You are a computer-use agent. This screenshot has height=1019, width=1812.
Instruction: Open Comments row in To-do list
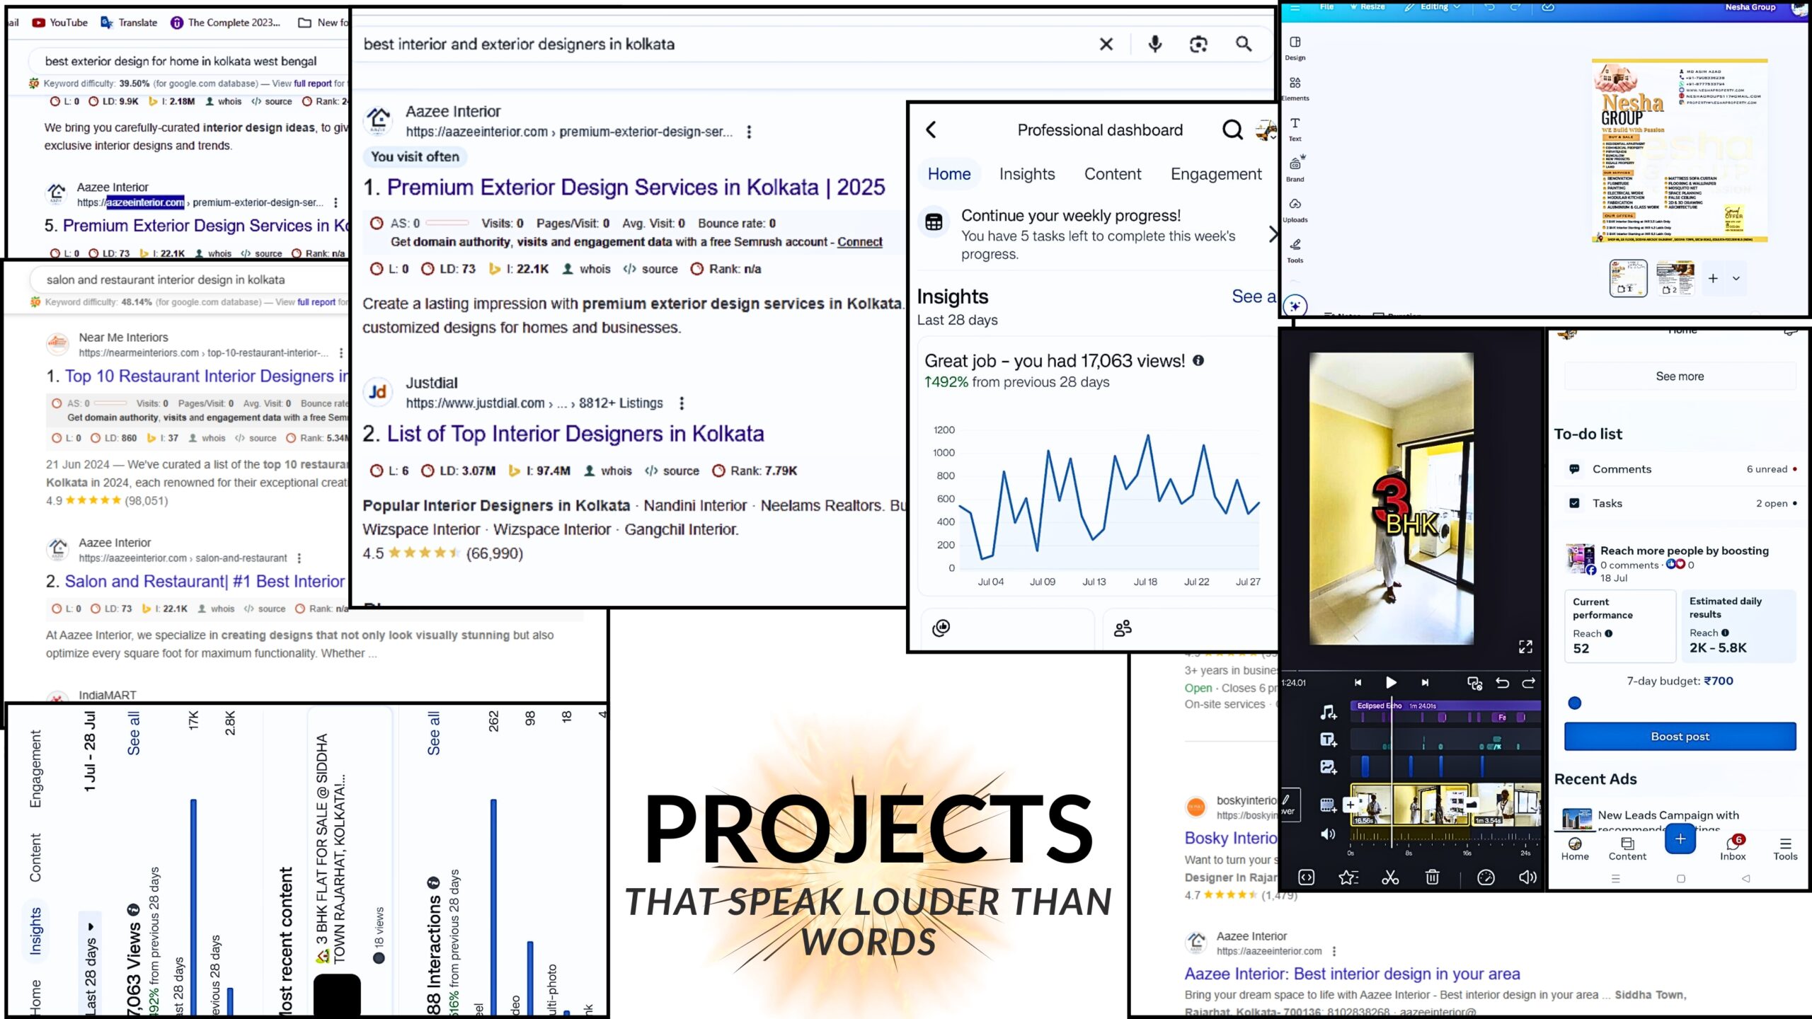(1680, 469)
